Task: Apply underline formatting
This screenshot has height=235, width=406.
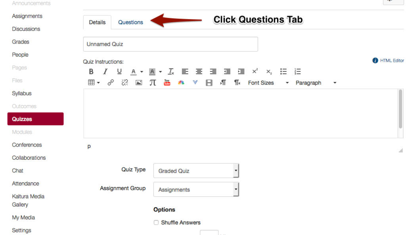Action: tap(119, 71)
